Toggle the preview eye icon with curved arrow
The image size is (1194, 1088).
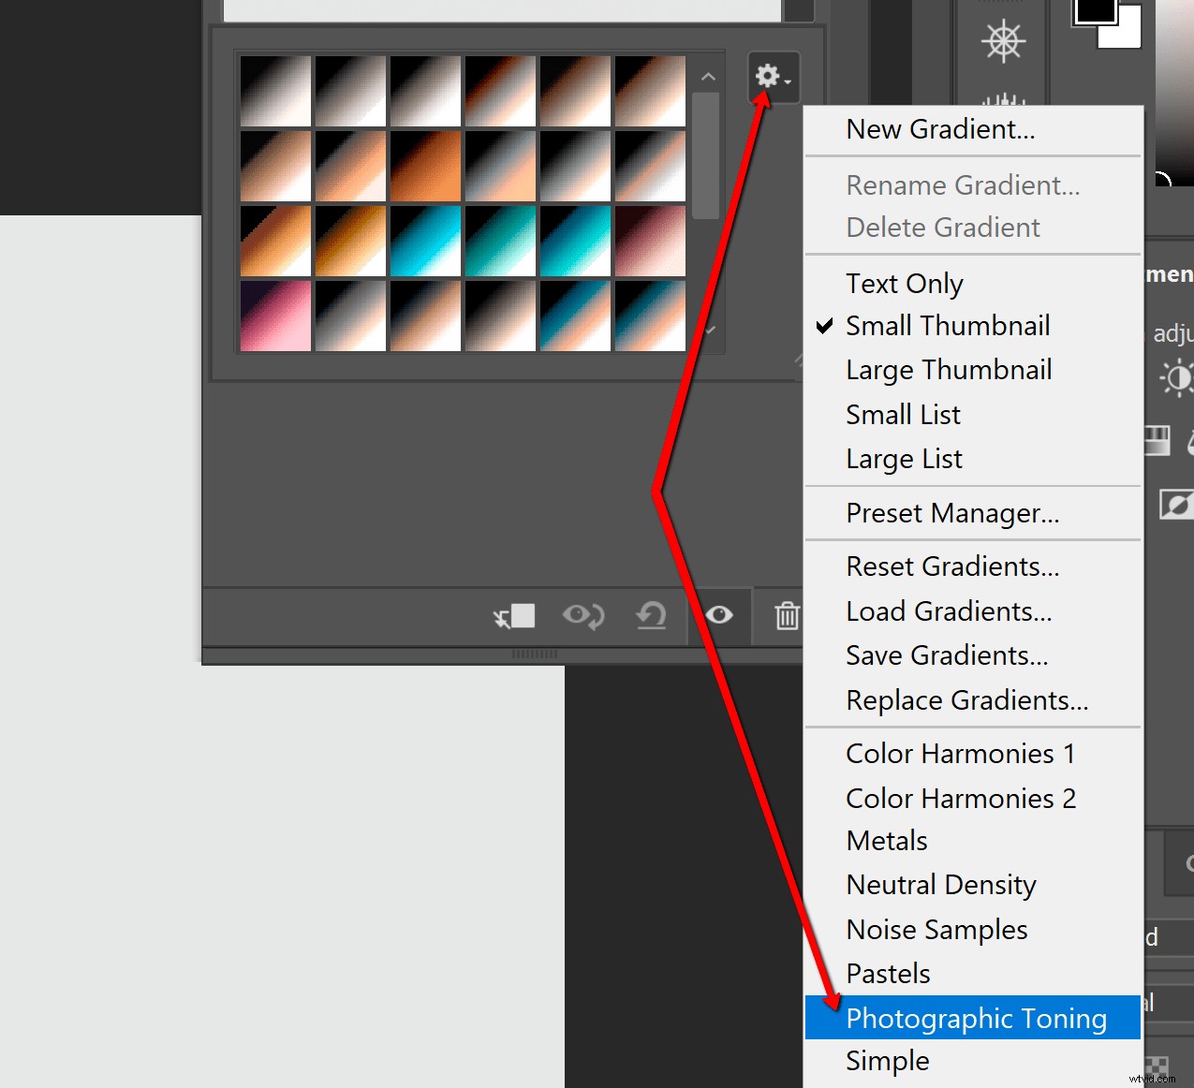coord(582,616)
